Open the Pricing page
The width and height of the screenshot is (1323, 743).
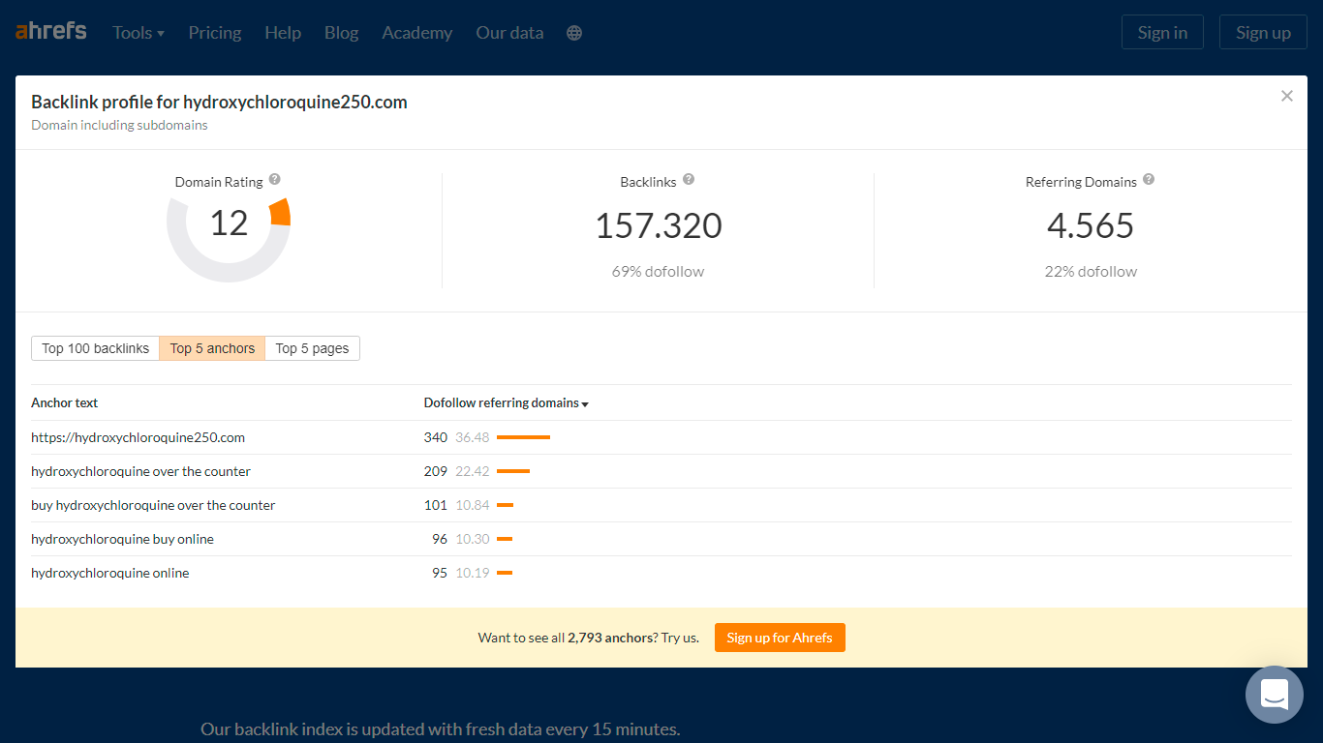click(215, 33)
